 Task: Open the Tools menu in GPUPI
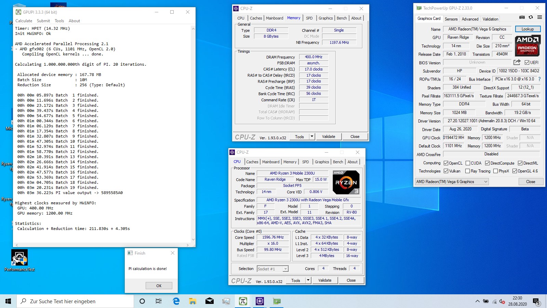(59, 21)
